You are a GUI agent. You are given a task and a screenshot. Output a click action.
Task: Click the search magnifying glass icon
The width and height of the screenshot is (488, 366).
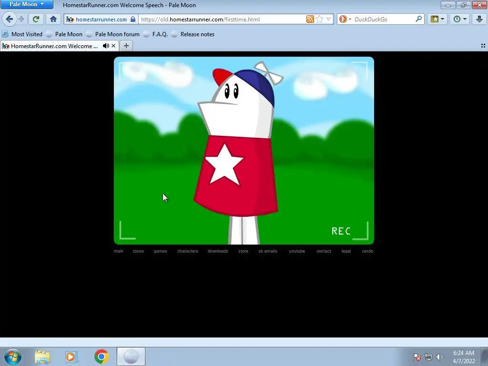click(418, 19)
